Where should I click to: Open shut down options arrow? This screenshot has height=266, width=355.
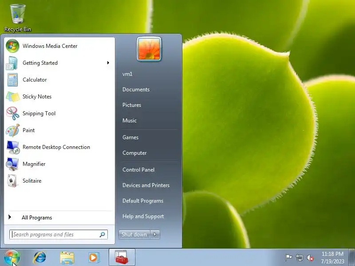pos(155,235)
